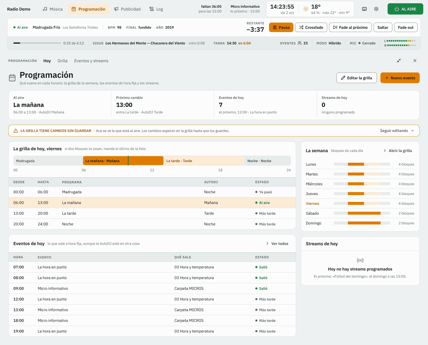Open the Log section
Viewport: 428px width, 345px height.
click(156, 9)
